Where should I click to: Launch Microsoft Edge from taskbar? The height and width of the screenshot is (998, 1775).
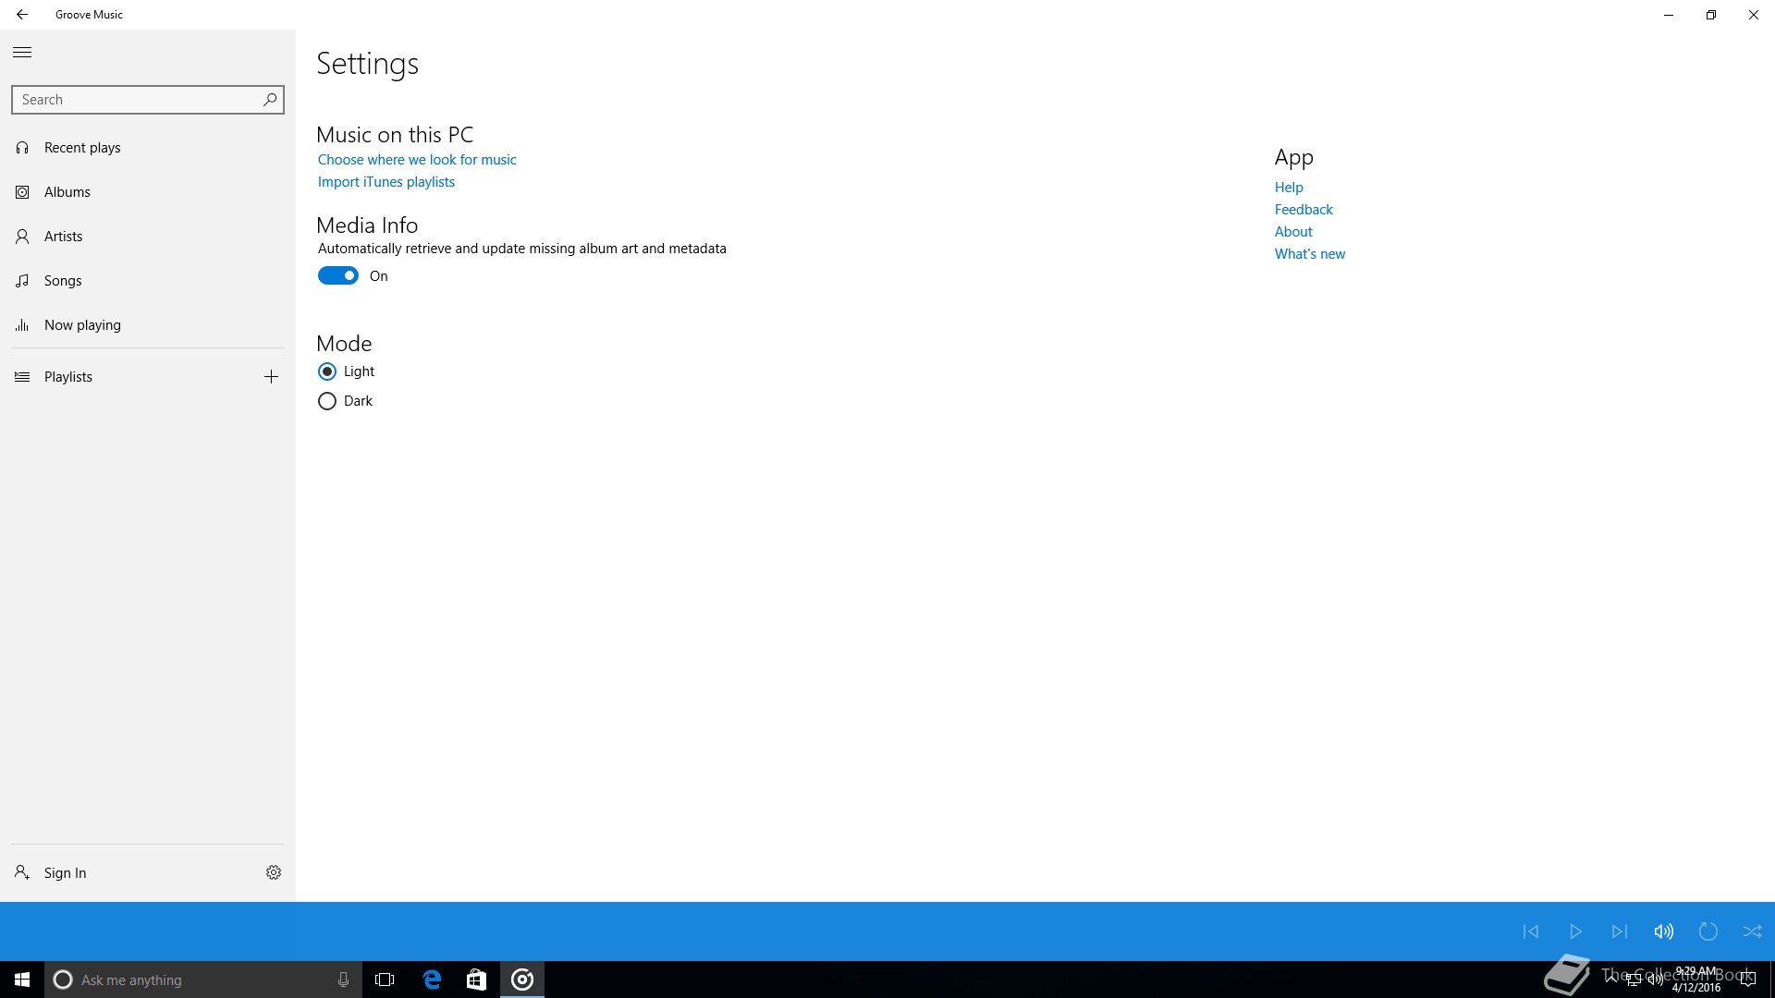pyautogui.click(x=432, y=980)
